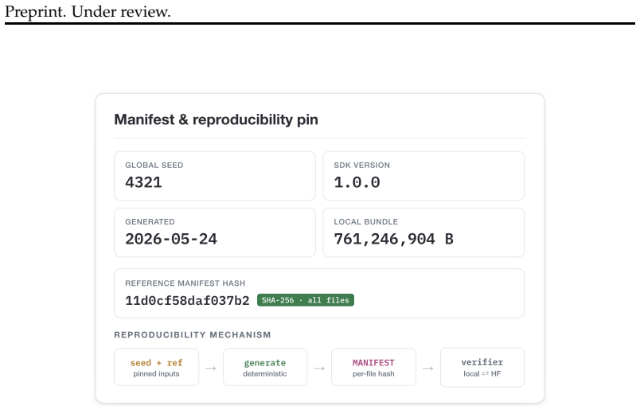Select the manifest hash 11d0cf58daf037b2 text
The image size is (640, 410).
click(187, 301)
